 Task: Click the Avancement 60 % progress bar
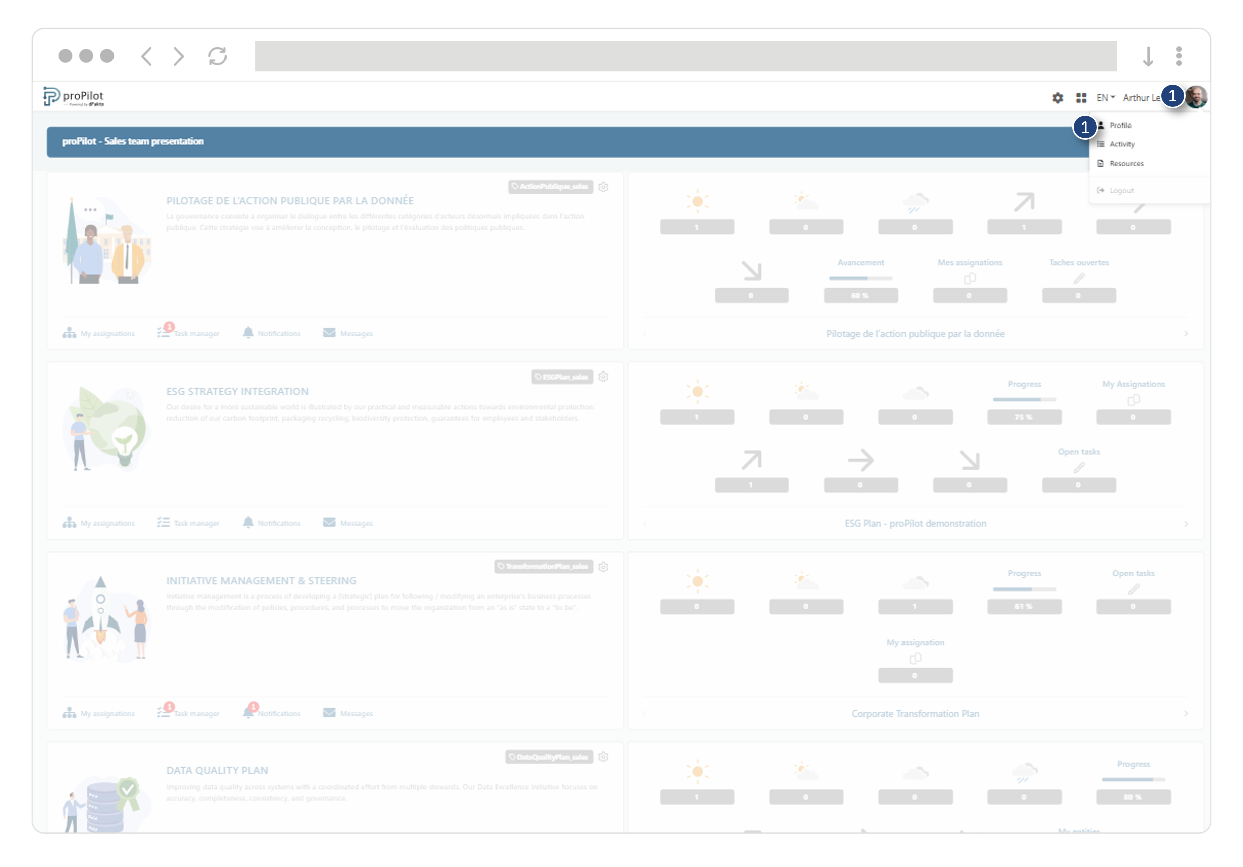pyautogui.click(x=861, y=278)
